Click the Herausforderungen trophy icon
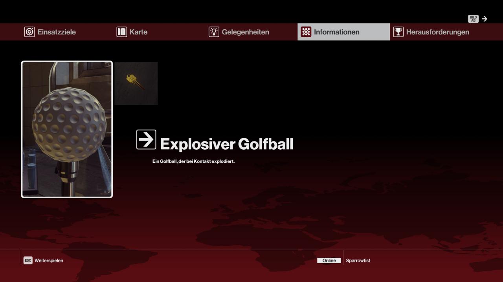The image size is (503, 282). click(398, 32)
